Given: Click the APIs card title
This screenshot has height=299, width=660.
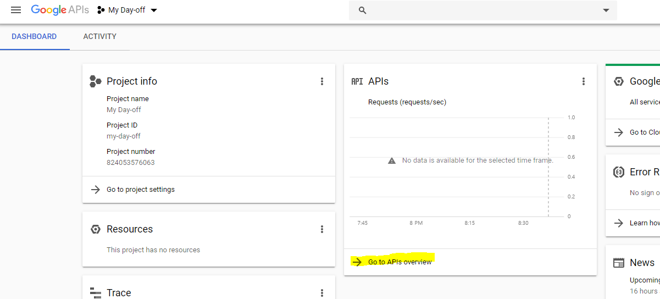Looking at the screenshot, I should pyautogui.click(x=378, y=81).
